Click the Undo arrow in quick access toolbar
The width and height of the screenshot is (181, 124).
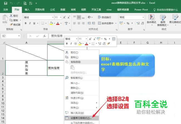[x=11, y=3]
